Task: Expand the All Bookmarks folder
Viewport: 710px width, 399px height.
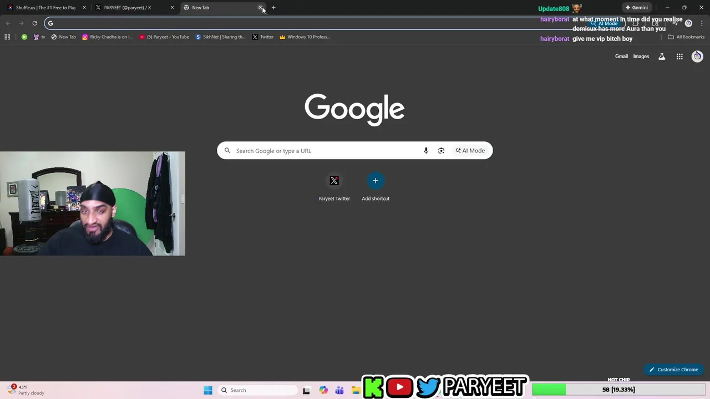Action: pyautogui.click(x=686, y=37)
